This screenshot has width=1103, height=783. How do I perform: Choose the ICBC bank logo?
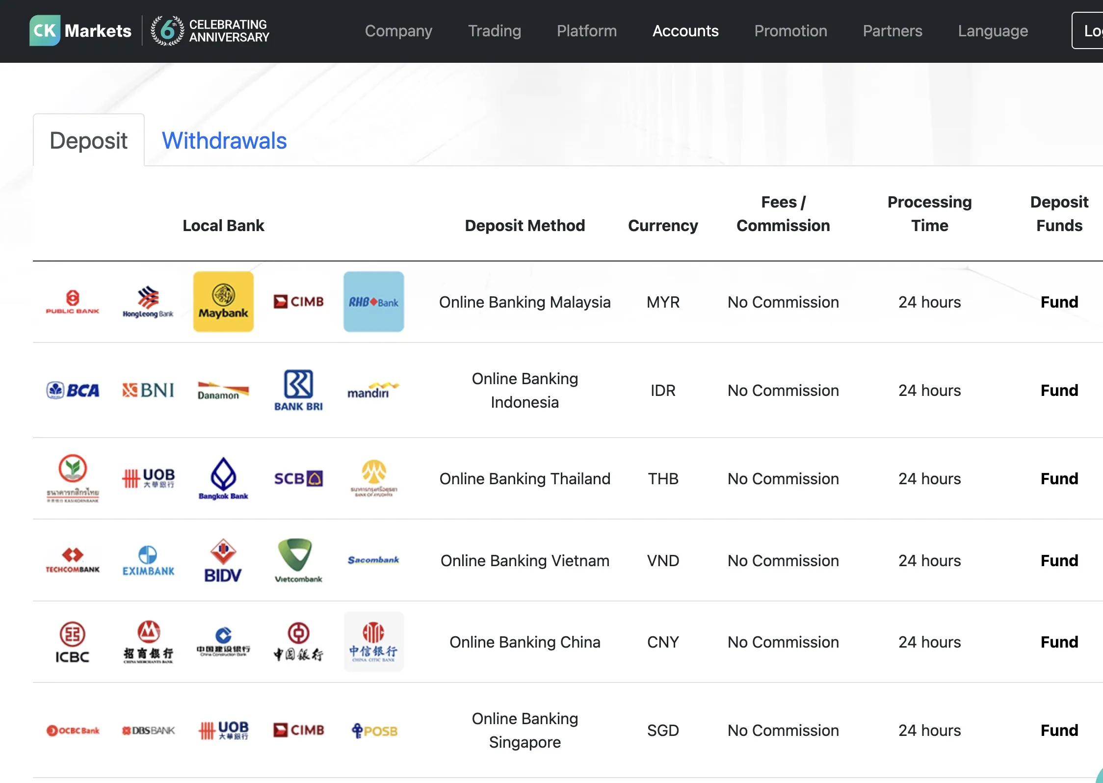[x=73, y=642]
